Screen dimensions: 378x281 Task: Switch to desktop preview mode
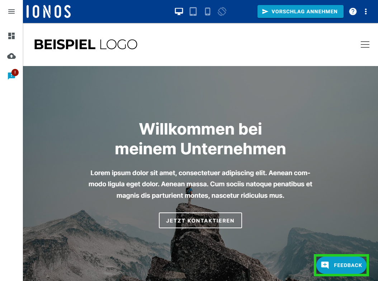pyautogui.click(x=179, y=11)
